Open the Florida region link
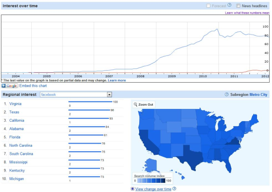Viewport: 272px width, 192px height. click(x=15, y=137)
